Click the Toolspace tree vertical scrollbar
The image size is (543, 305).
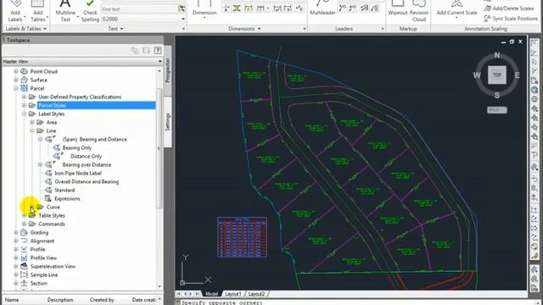[x=160, y=149]
